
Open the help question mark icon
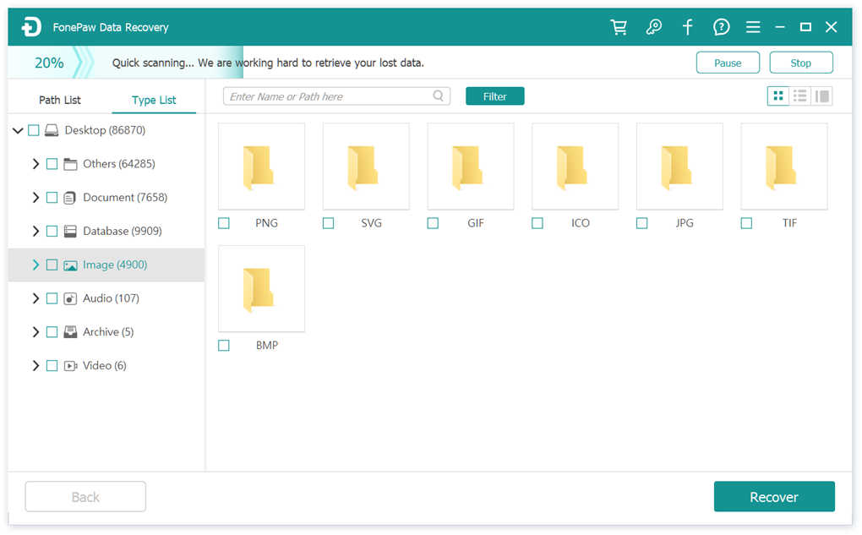(721, 27)
